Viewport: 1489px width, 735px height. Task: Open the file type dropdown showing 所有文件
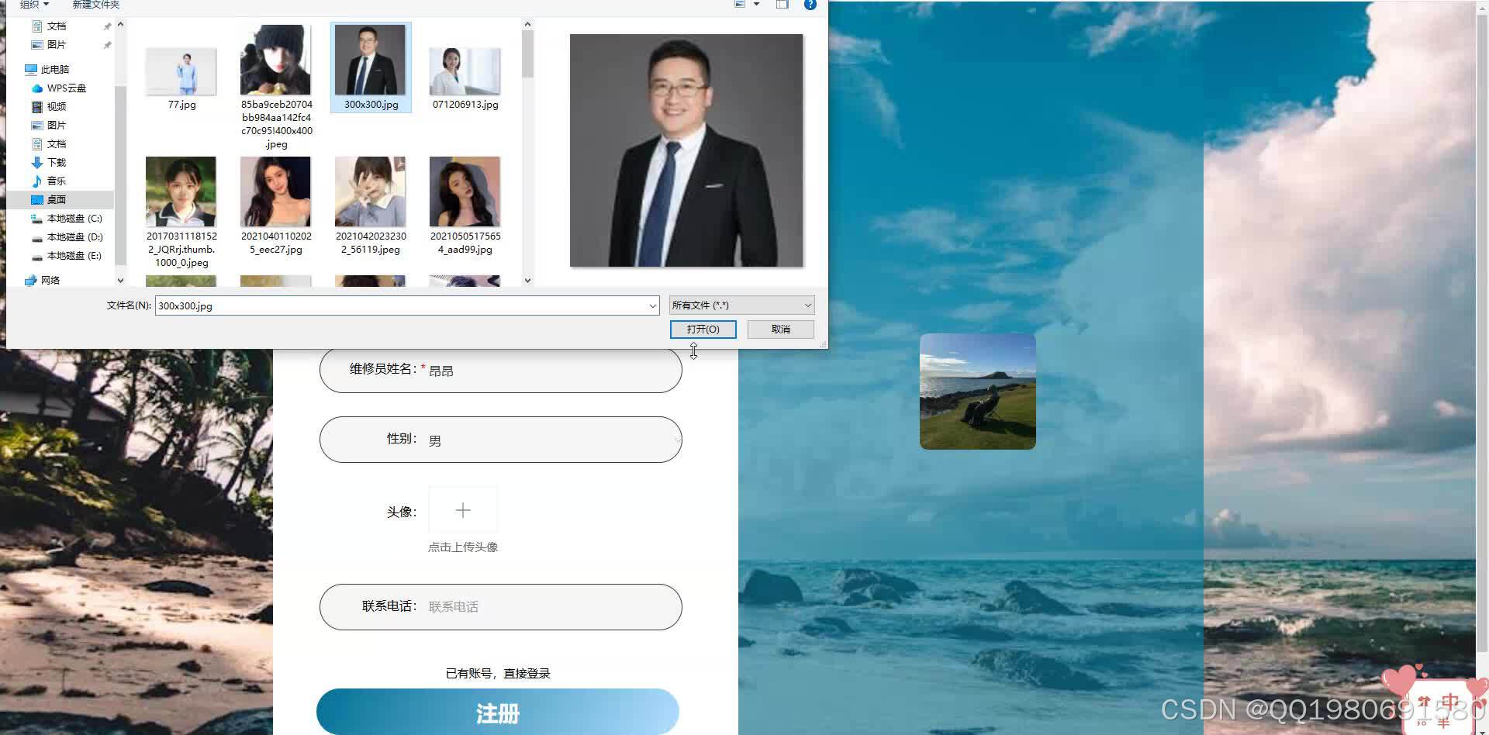pyautogui.click(x=741, y=305)
